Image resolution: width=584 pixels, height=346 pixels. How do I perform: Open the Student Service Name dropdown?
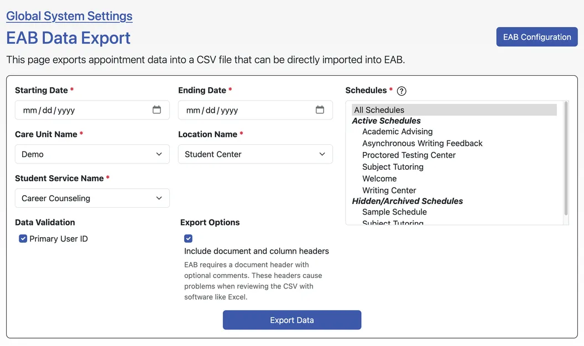click(x=92, y=198)
